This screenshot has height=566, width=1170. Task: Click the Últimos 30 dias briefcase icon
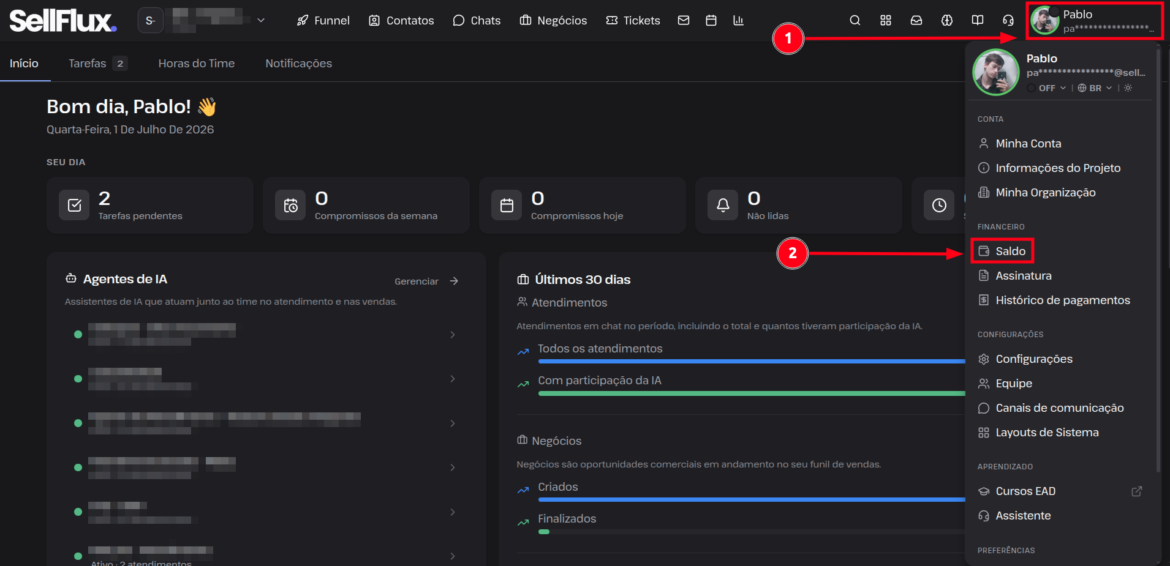pos(523,280)
